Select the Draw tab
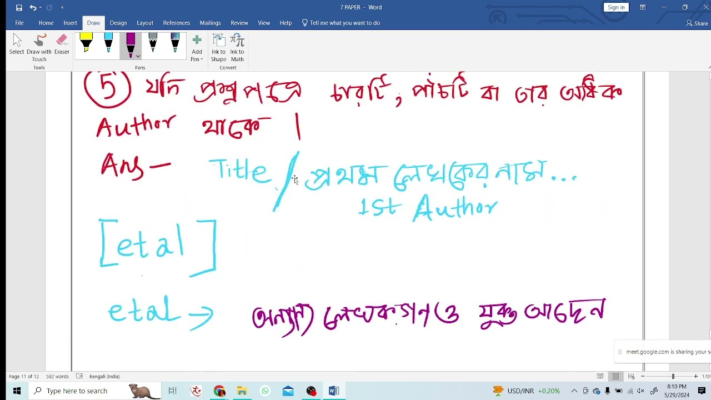Viewport: 711px width, 400px height. (93, 23)
